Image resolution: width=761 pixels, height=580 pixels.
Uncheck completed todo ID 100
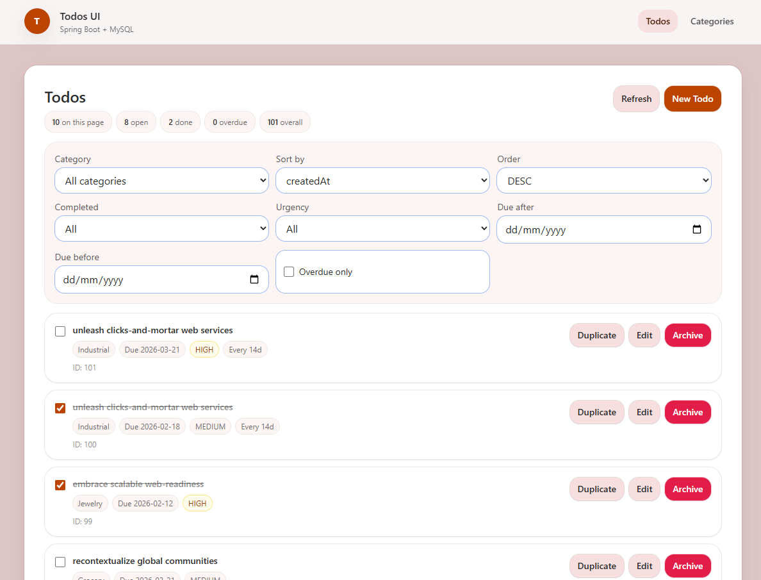60,408
